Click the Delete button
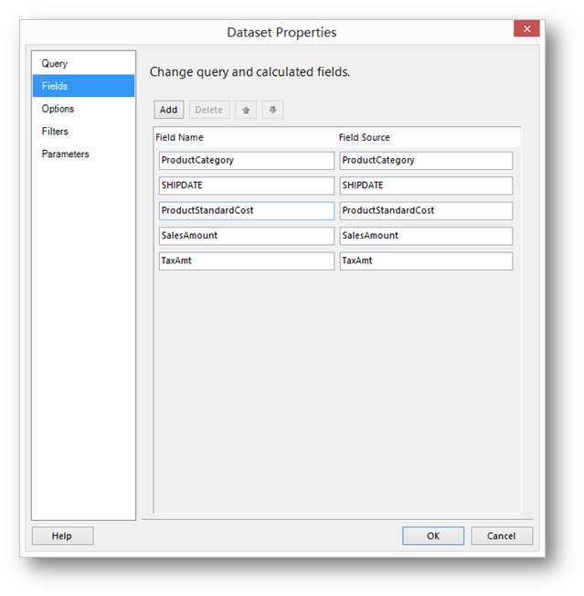This screenshot has height=596, width=584. click(209, 110)
